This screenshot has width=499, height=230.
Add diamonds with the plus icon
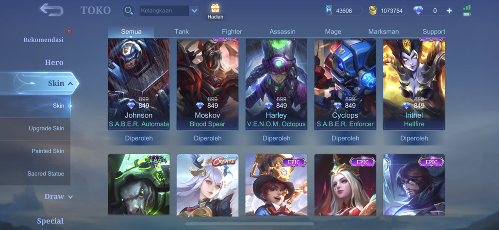(x=449, y=11)
